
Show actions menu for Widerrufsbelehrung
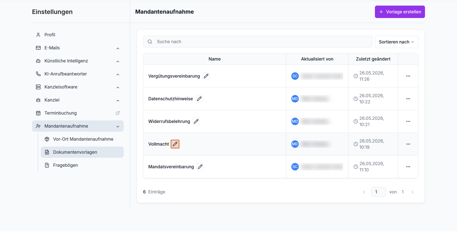[408, 121]
